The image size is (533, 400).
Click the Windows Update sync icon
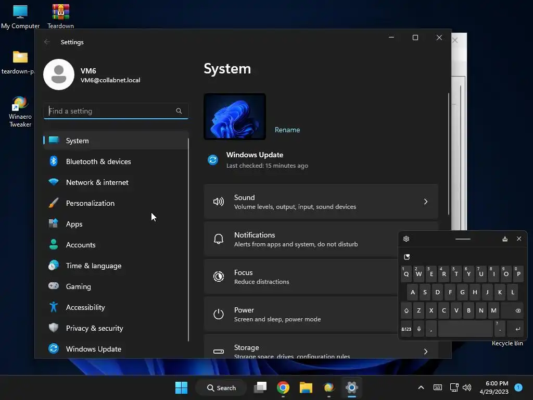point(213,159)
